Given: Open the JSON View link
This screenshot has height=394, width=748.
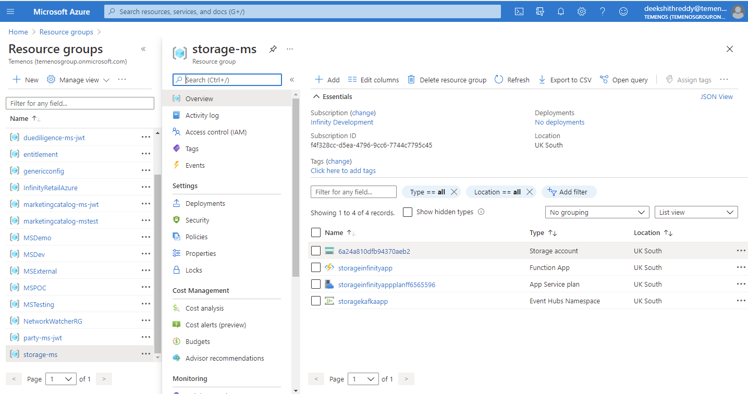Looking at the screenshot, I should click(x=716, y=96).
